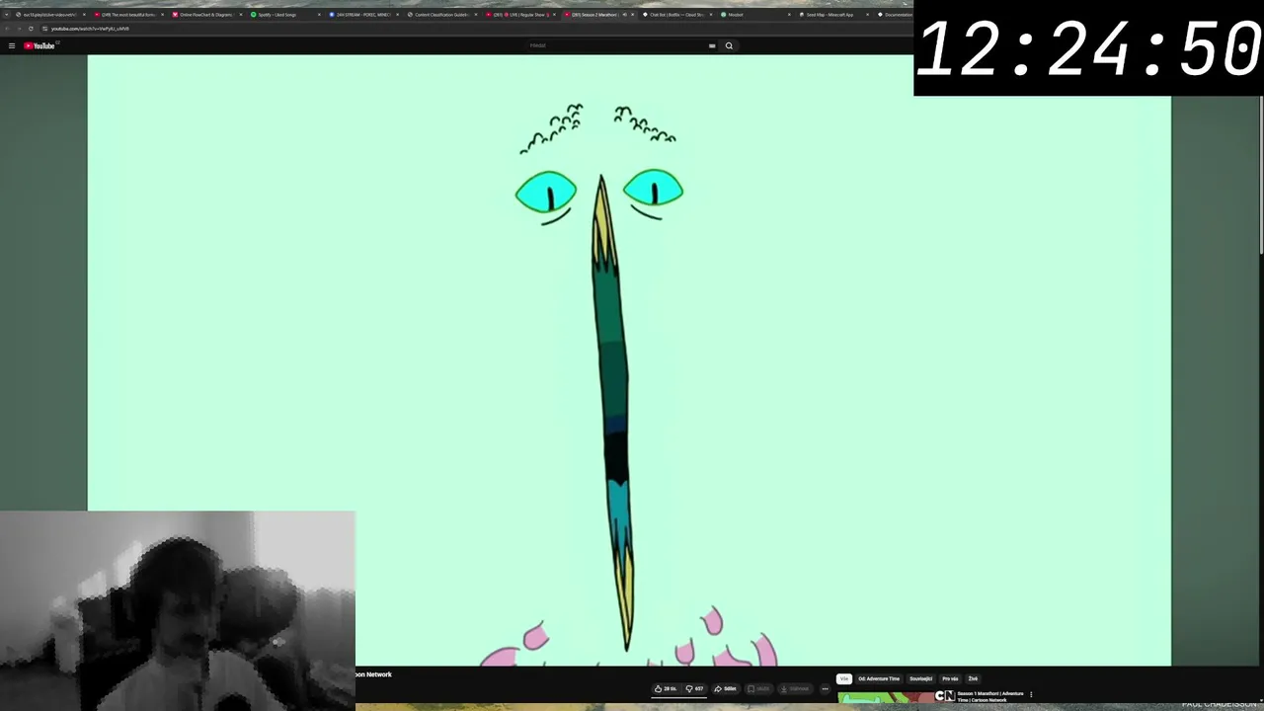Open the on-screen keyboard icon in search box
Image resolution: width=1264 pixels, height=711 pixels.
pyautogui.click(x=712, y=45)
